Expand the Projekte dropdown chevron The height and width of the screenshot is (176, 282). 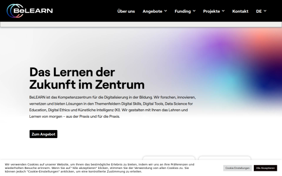(x=223, y=11)
